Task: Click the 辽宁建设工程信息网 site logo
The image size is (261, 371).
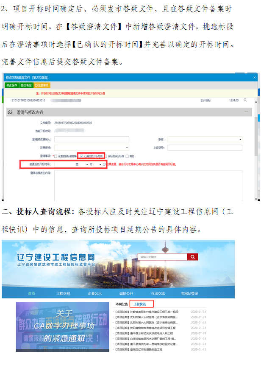Action: [55, 259]
